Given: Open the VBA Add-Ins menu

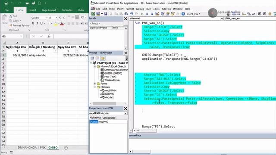Looking at the screenshot, I should pyautogui.click(x=166, y=9).
